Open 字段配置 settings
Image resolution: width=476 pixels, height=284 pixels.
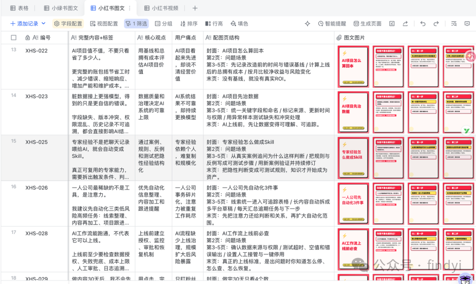pyautogui.click(x=68, y=24)
